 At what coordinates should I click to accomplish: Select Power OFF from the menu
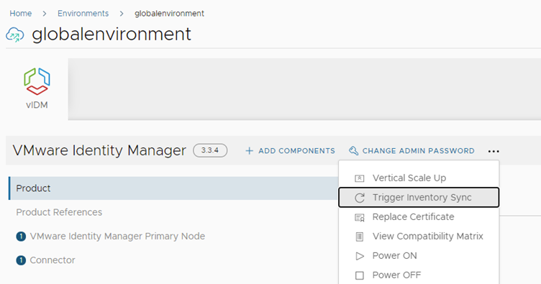(419, 275)
